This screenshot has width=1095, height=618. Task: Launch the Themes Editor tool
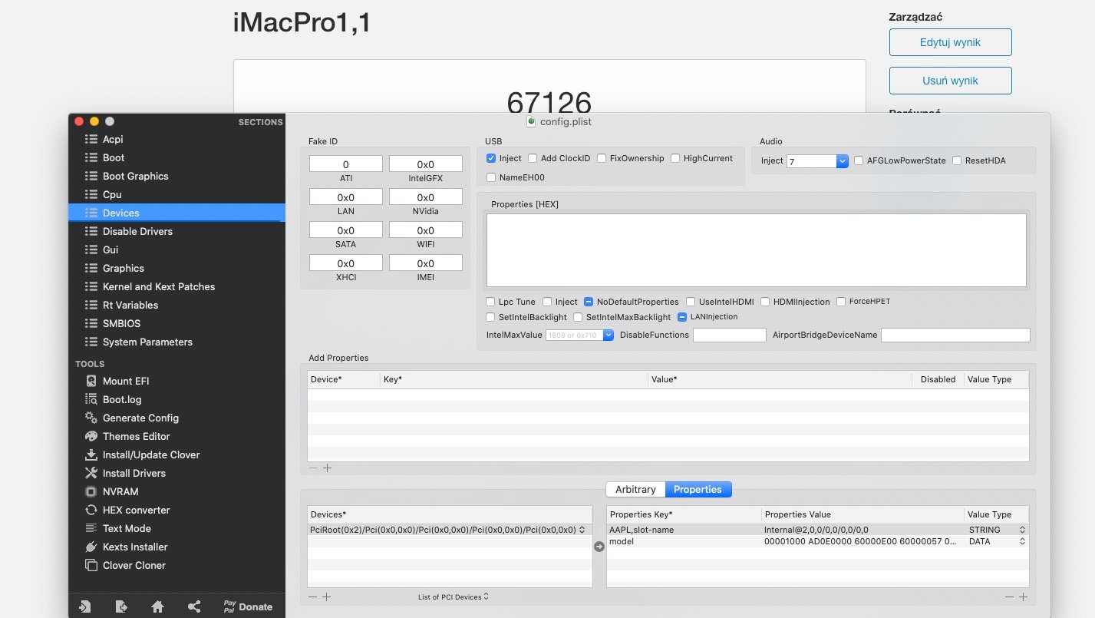(x=136, y=437)
